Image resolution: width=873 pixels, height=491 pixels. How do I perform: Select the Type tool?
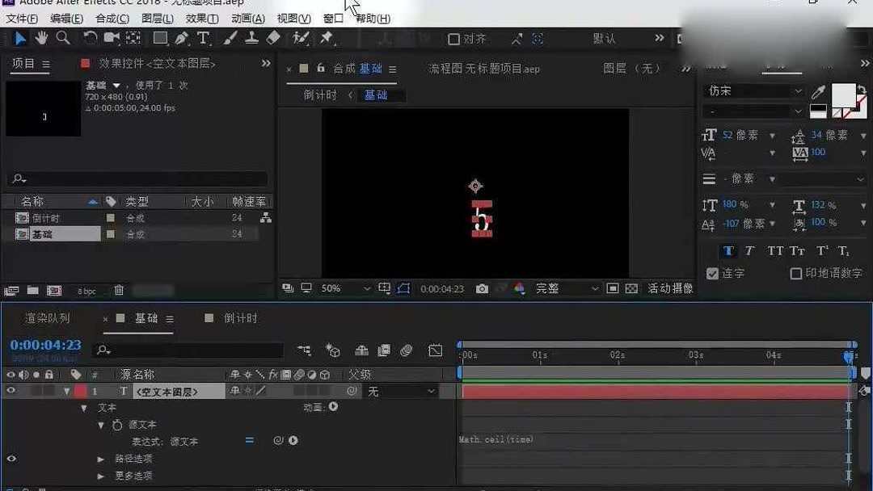coord(203,38)
